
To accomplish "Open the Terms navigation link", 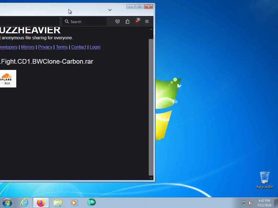I will [x=62, y=47].
